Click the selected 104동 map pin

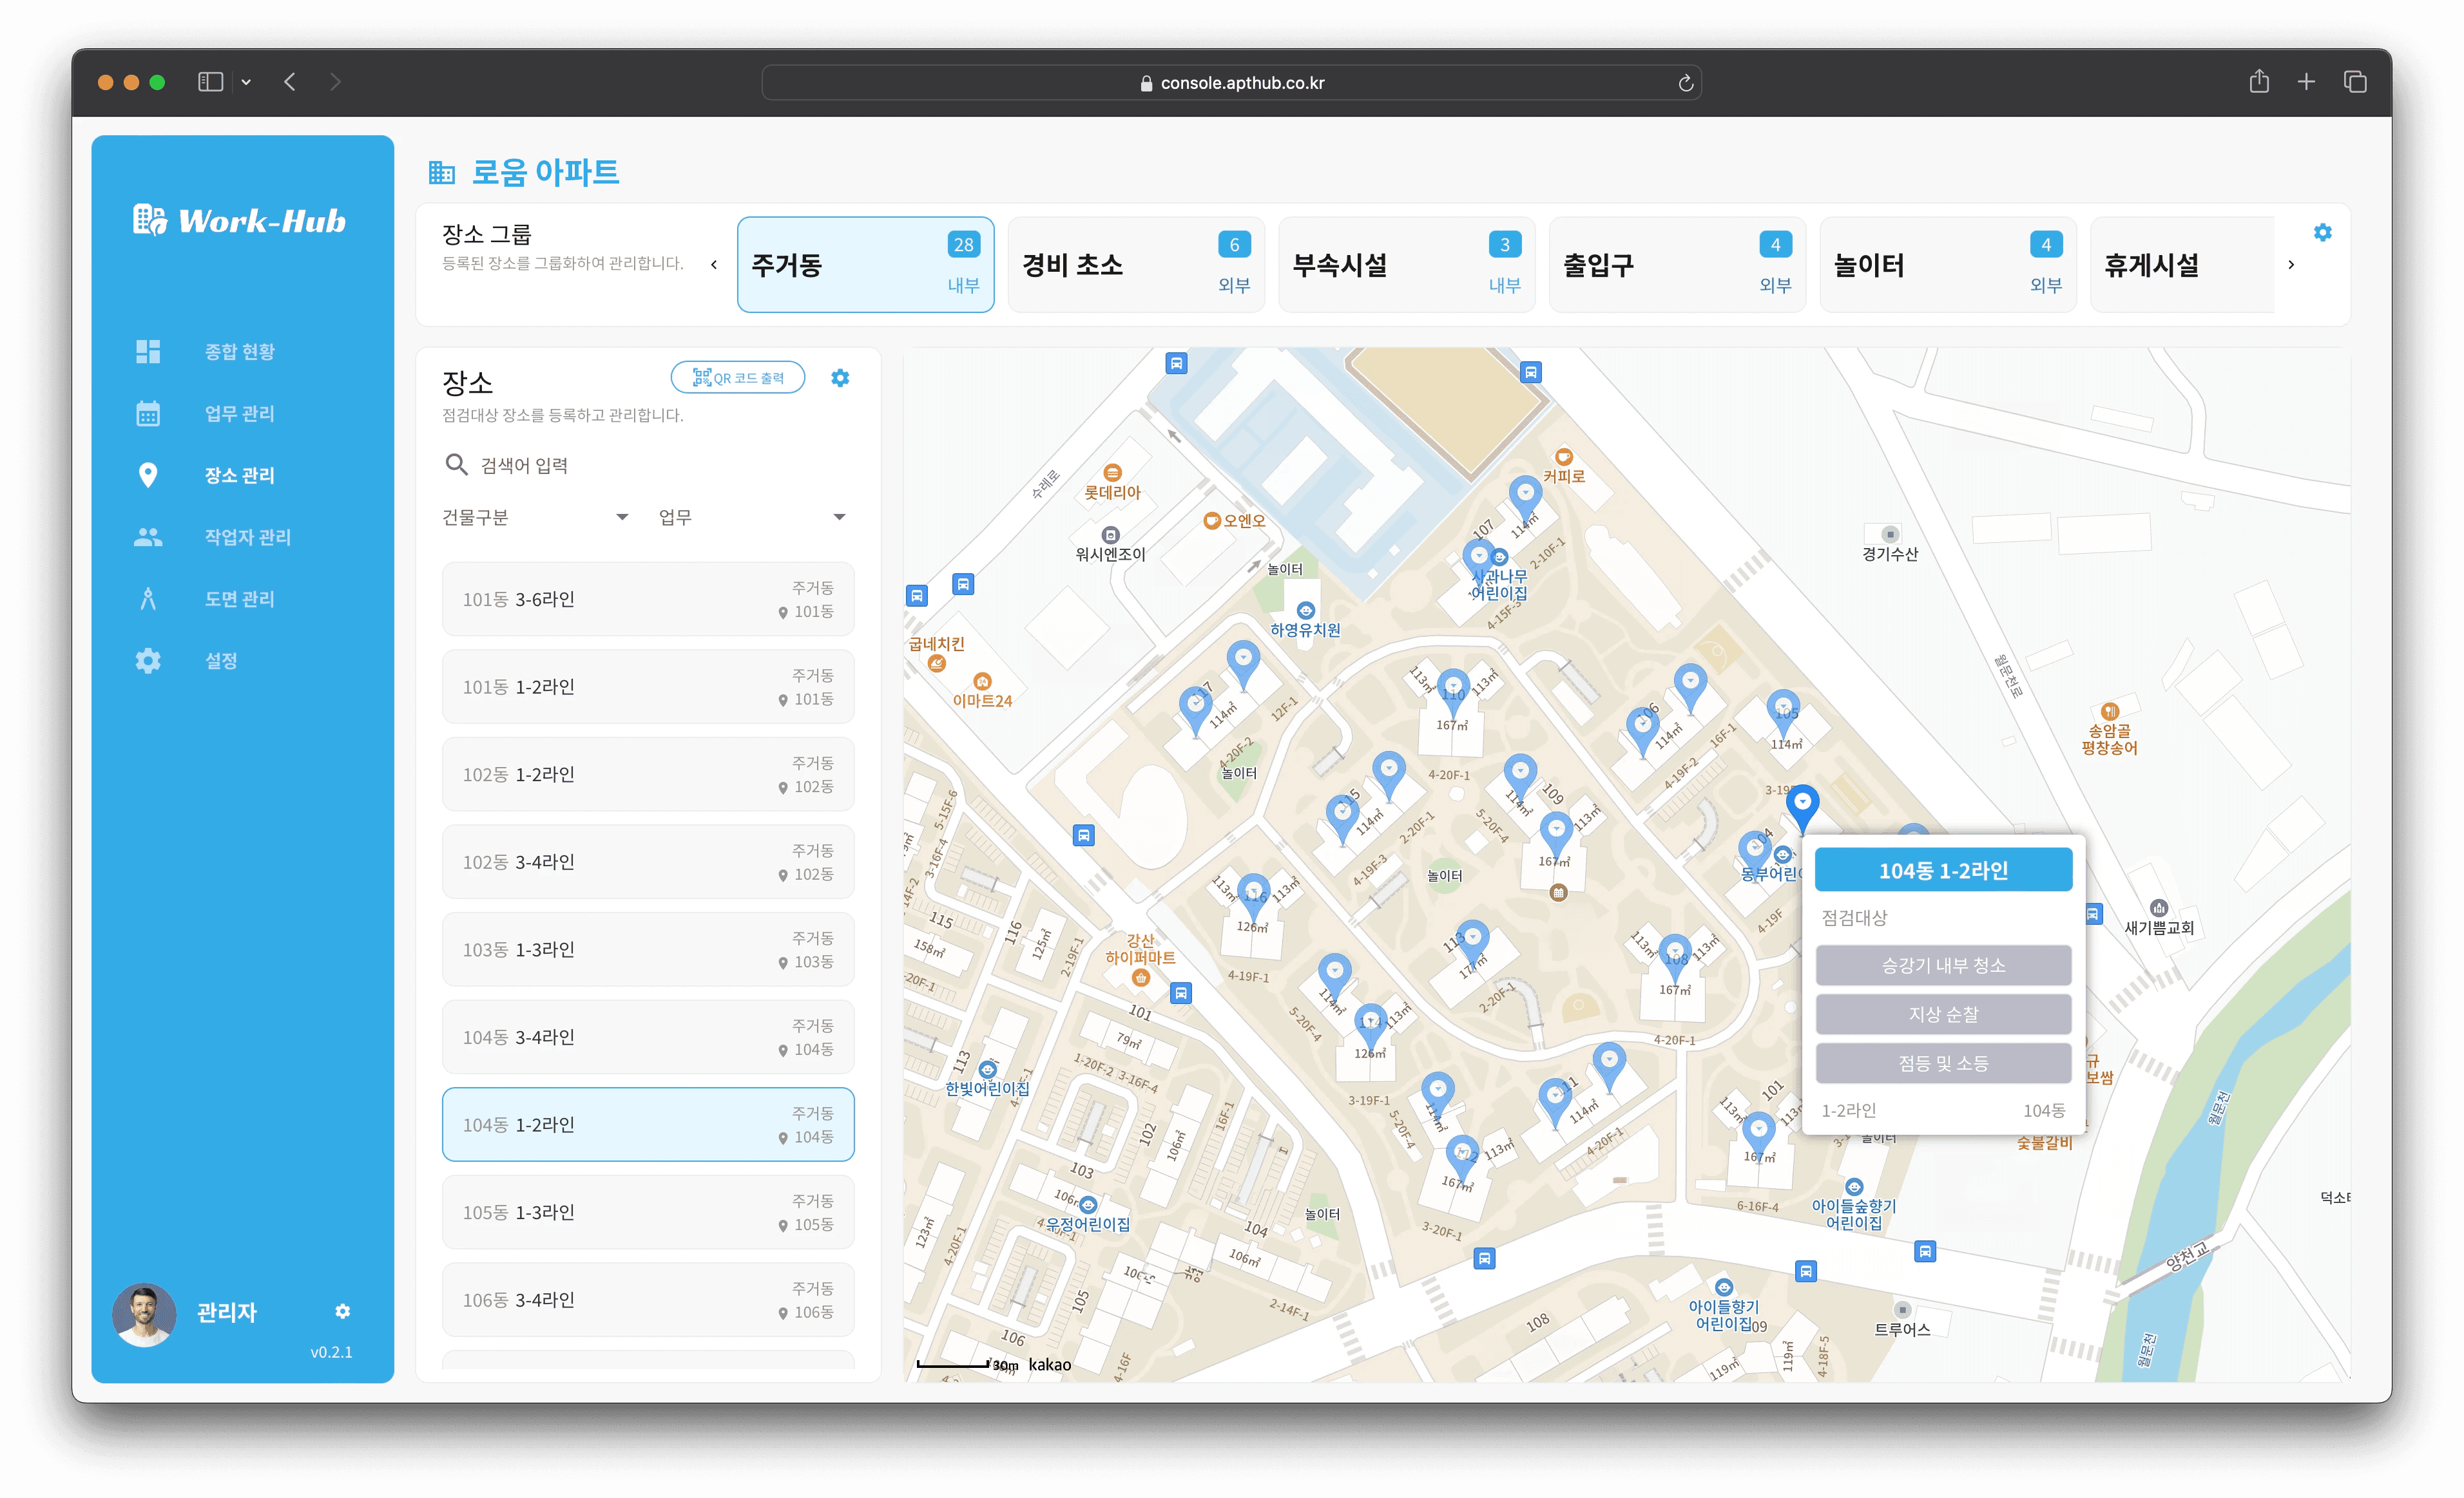[1802, 802]
